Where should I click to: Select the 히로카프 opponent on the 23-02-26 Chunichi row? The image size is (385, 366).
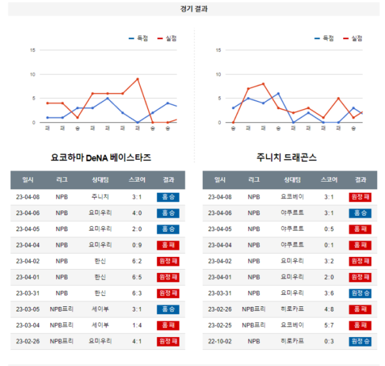pos(292,309)
